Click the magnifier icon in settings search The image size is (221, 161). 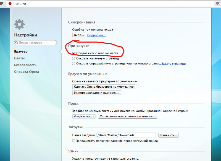(17, 43)
